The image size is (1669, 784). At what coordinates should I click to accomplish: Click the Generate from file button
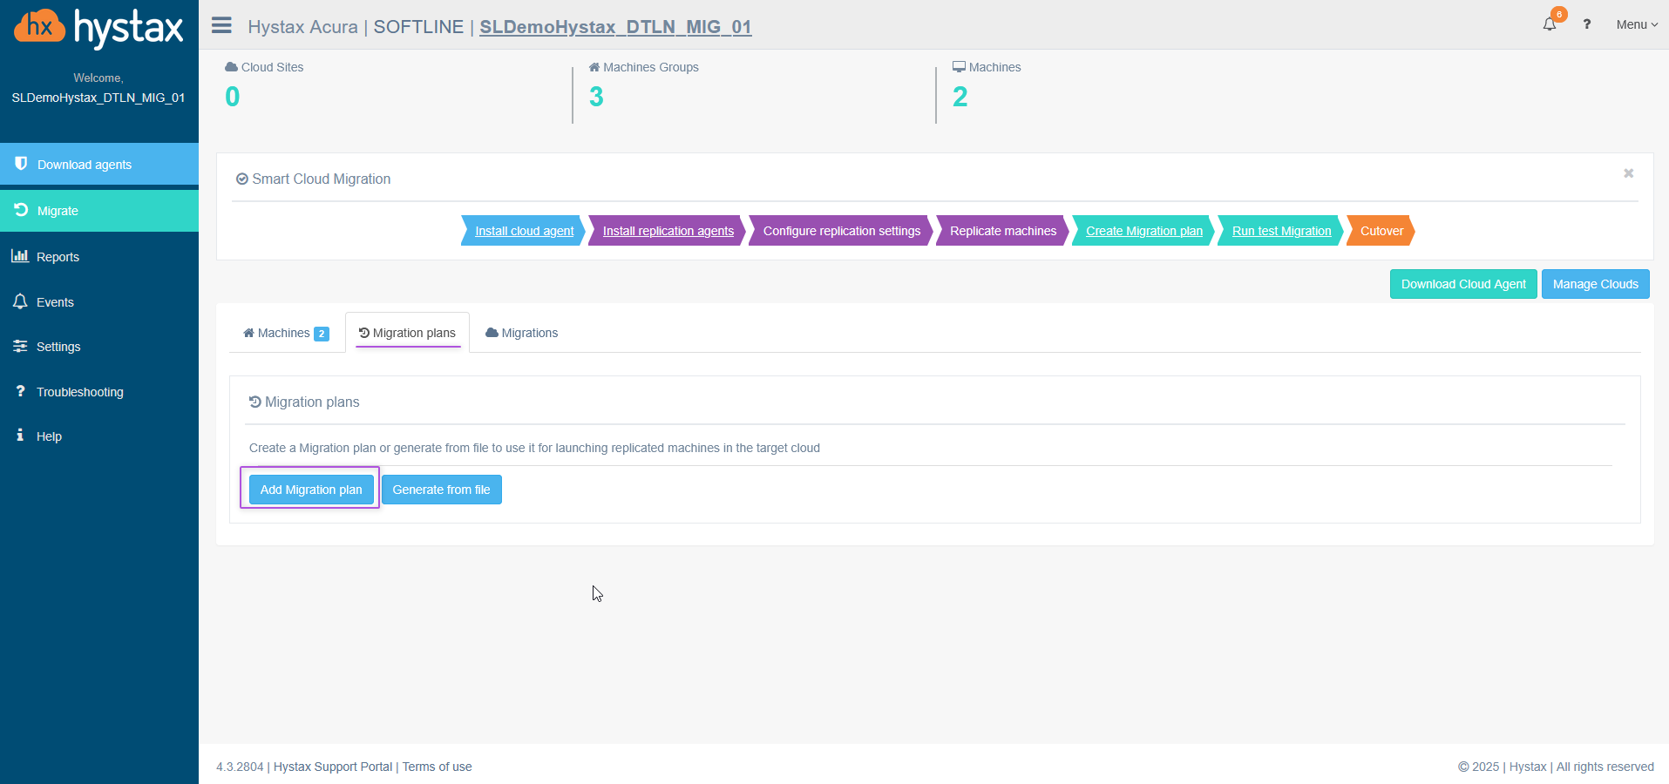click(441, 490)
